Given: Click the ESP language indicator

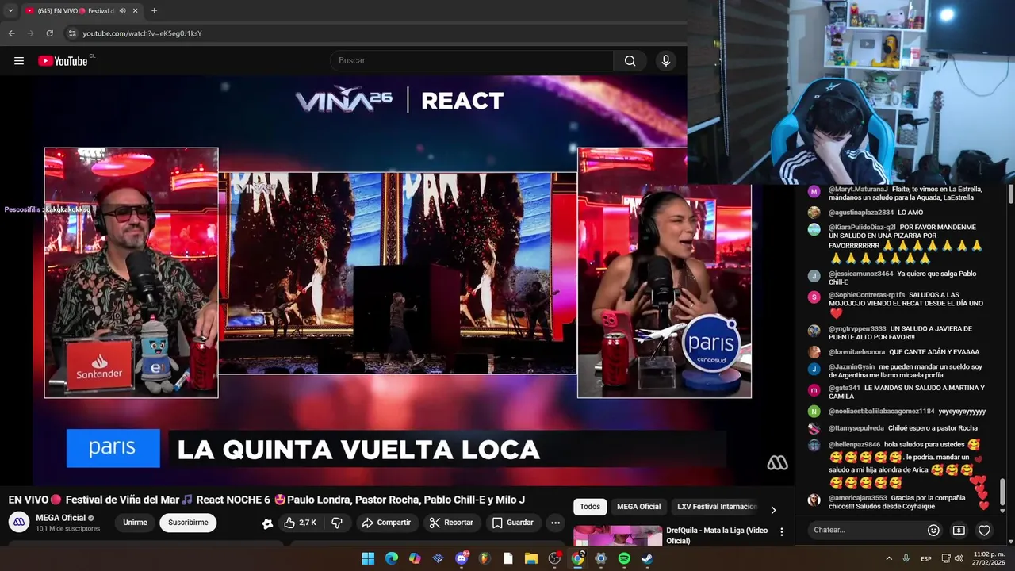Looking at the screenshot, I should click(x=926, y=559).
